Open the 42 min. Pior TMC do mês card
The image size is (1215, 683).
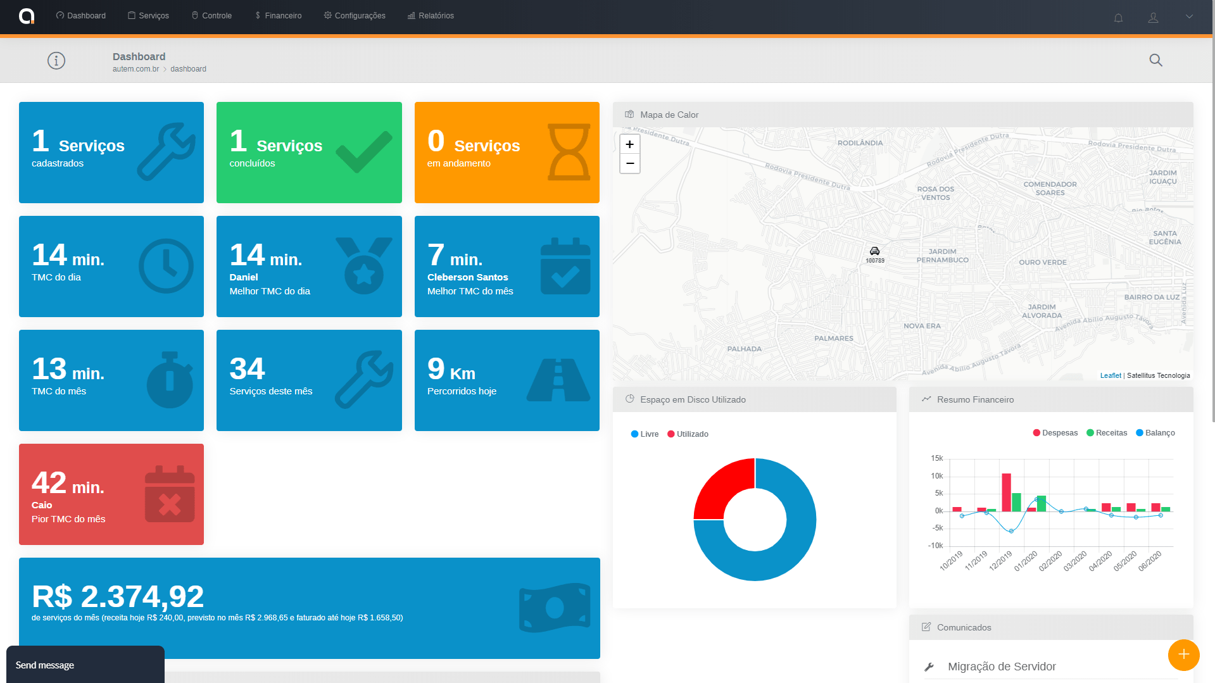(111, 494)
